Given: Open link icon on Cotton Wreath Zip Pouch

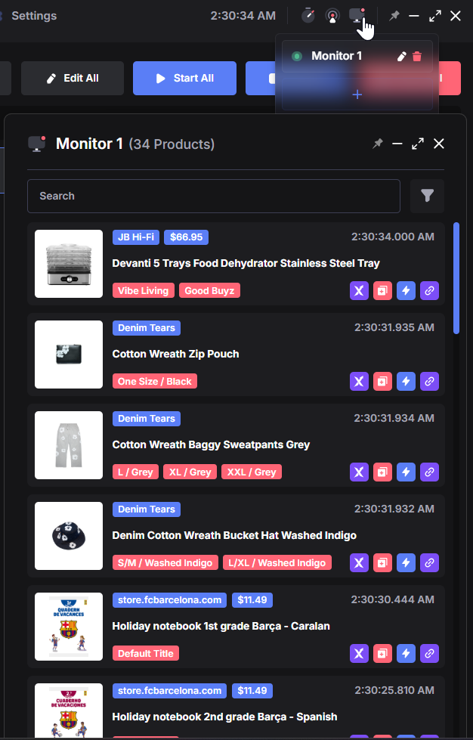Looking at the screenshot, I should (430, 381).
